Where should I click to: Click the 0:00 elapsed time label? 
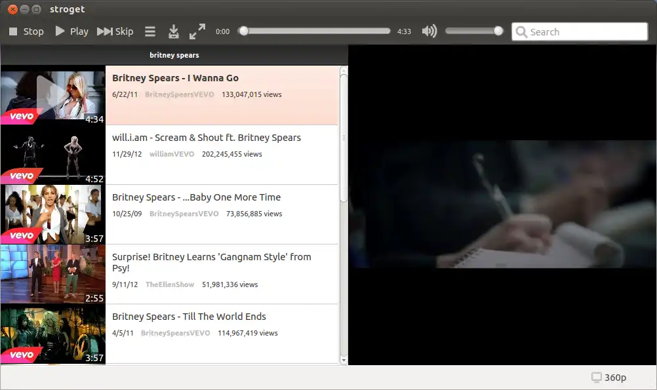click(222, 31)
